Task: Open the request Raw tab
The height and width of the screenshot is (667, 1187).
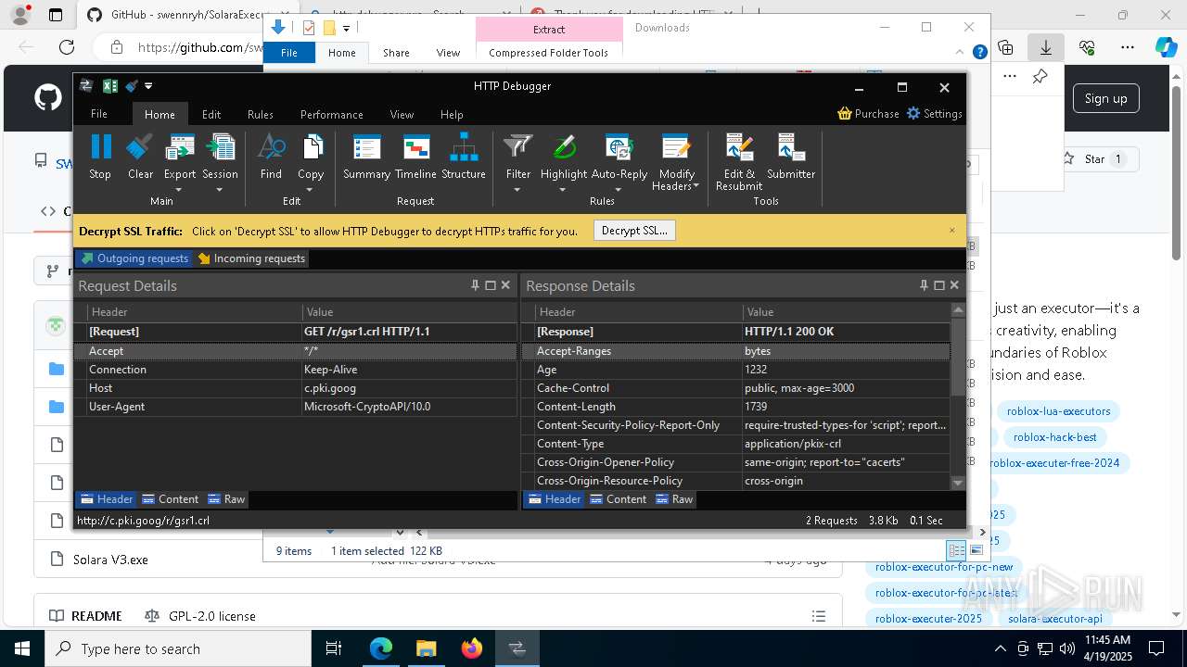Action: click(227, 499)
